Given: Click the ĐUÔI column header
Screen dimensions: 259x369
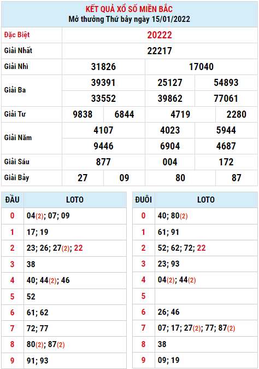Looking at the screenshot, I should coord(143,200).
